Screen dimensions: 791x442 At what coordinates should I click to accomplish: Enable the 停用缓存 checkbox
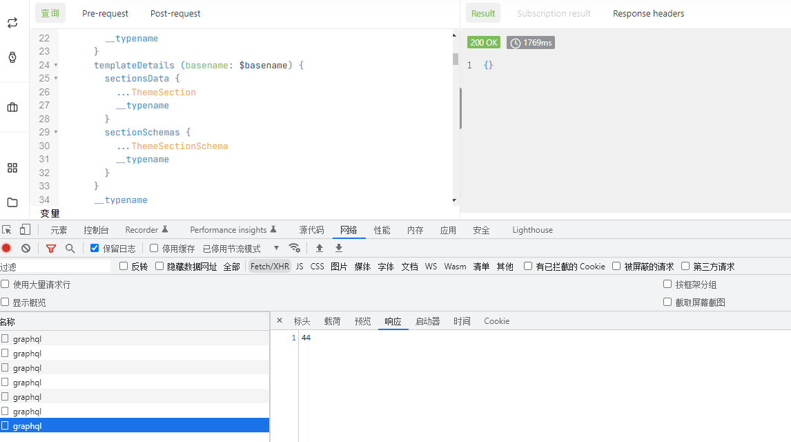[x=154, y=248]
